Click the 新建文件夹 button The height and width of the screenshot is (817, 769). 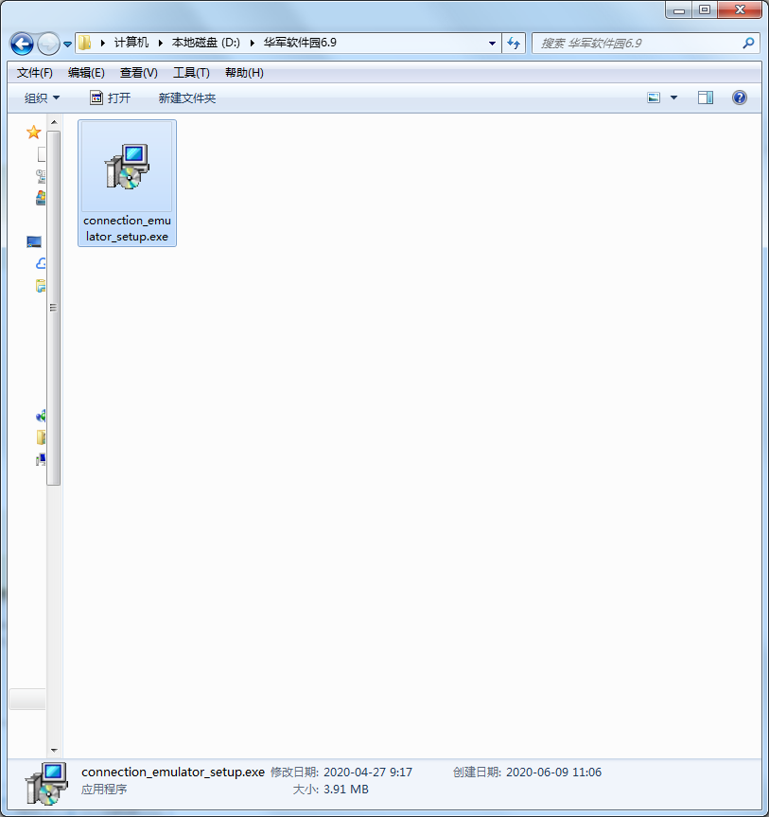click(x=186, y=98)
